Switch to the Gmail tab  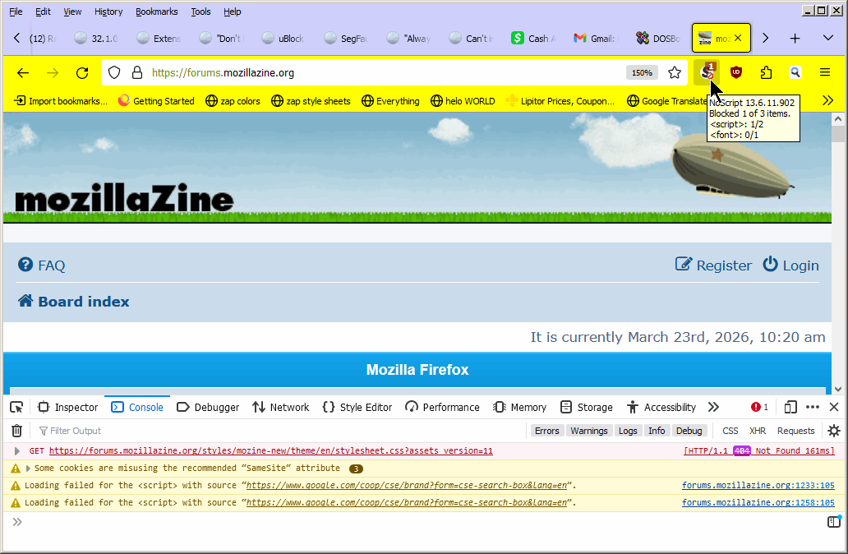coord(594,39)
